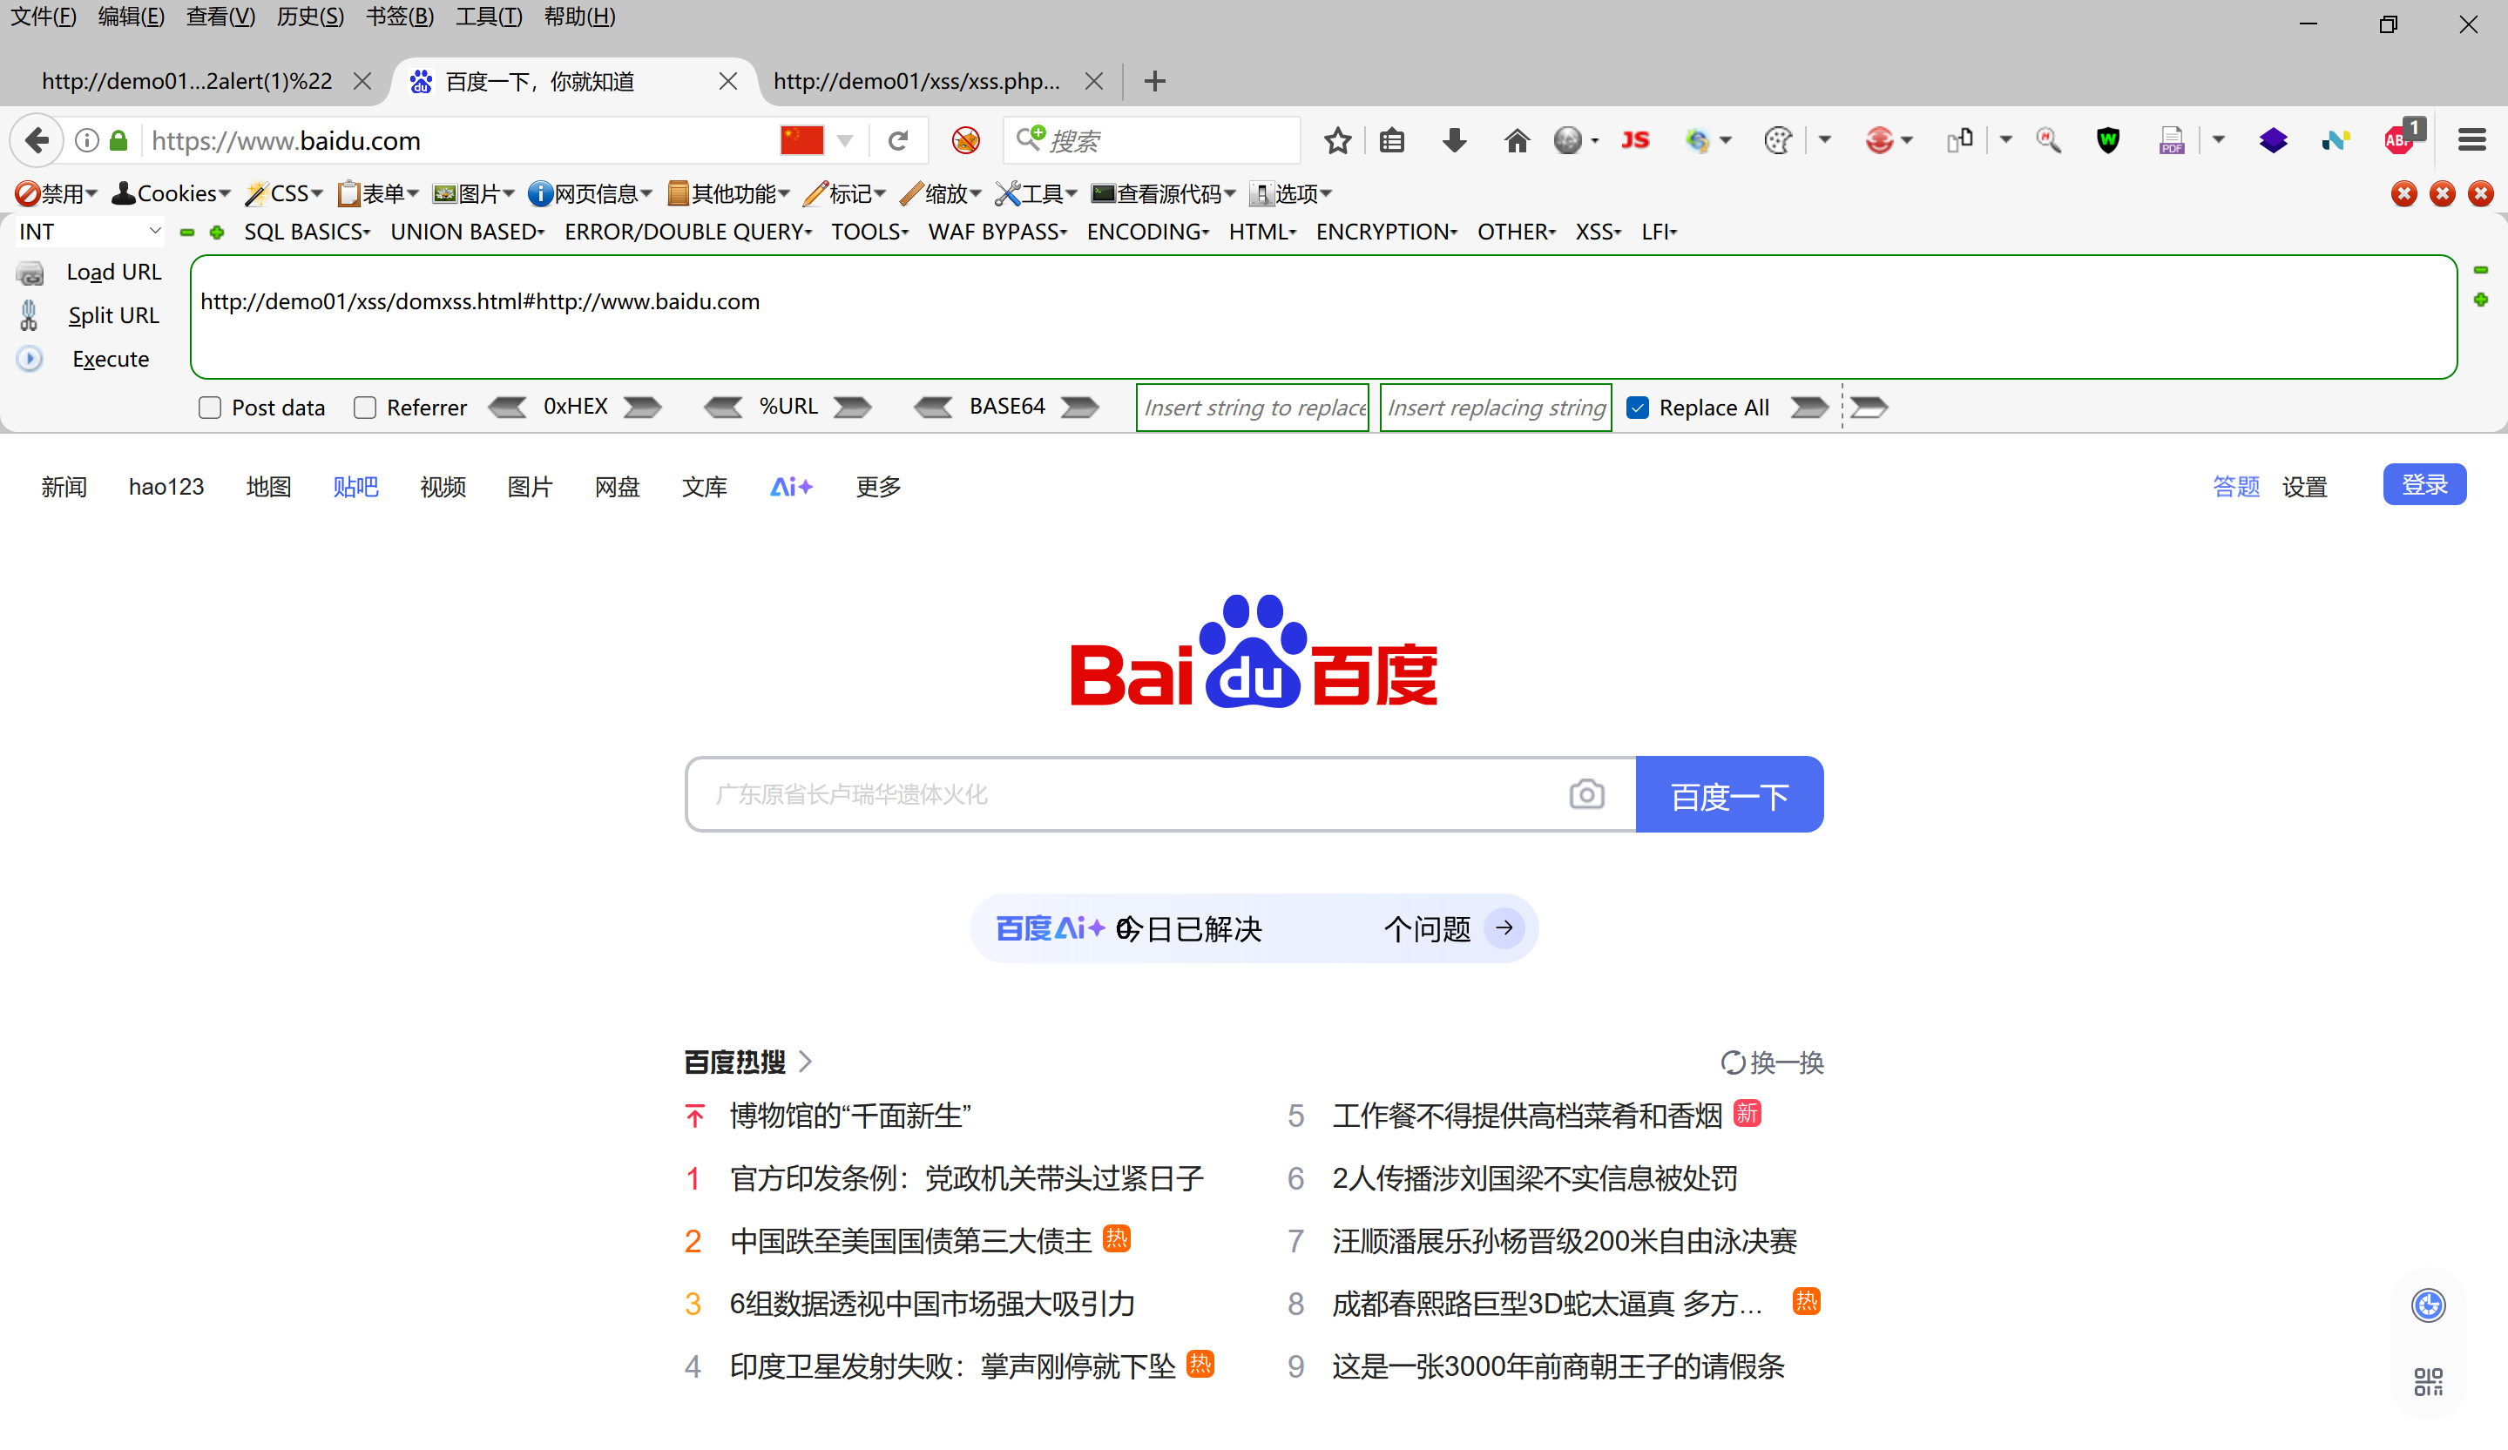Click the camera image search icon
The height and width of the screenshot is (1450, 2508).
[1586, 794]
